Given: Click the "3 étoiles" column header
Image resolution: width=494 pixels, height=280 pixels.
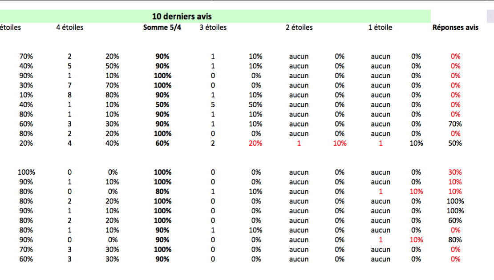Looking at the screenshot, I should (x=213, y=28).
